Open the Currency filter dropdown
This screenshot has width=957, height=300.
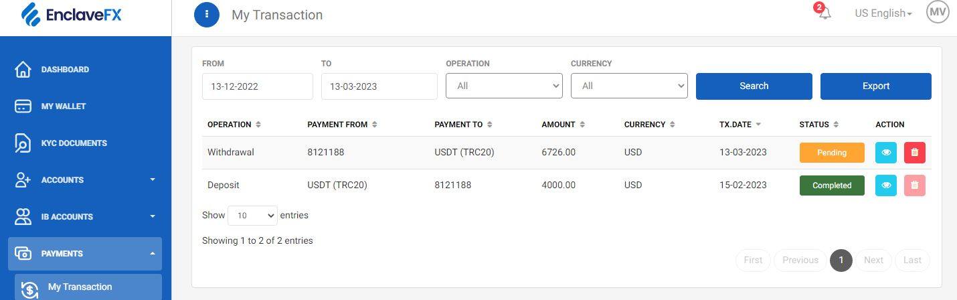pos(629,86)
